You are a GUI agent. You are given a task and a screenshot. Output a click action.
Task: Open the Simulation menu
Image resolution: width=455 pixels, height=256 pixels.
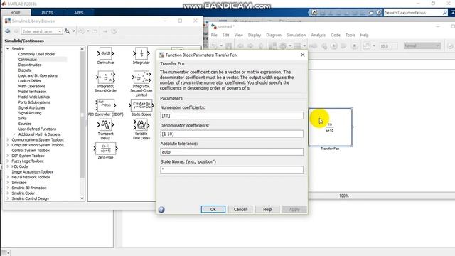296,35
